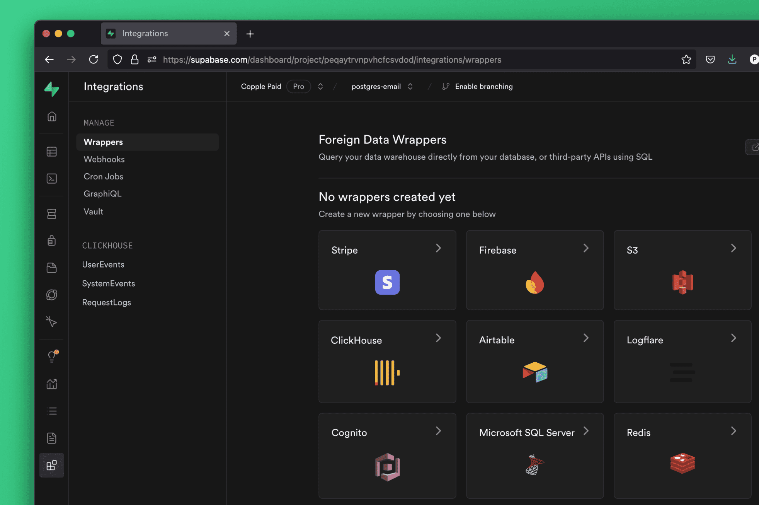
Task: Open the Supabase logo home link
Action: pyautogui.click(x=52, y=89)
